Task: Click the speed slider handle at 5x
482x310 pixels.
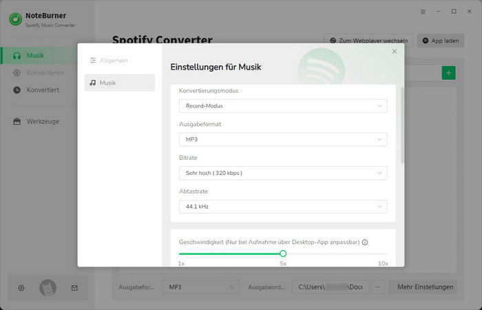Action: point(283,254)
